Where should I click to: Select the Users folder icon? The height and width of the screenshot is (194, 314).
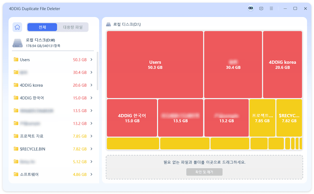[16, 60]
